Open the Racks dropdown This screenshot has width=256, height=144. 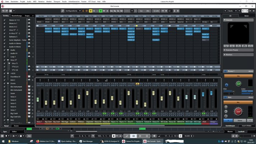[x=232, y=11]
